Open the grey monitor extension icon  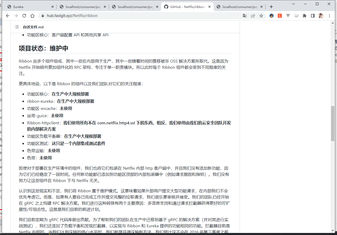coord(296,16)
